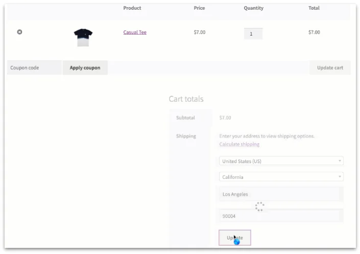Click the Subtotal row label
This screenshot has height=254, width=360.
[x=185, y=118]
